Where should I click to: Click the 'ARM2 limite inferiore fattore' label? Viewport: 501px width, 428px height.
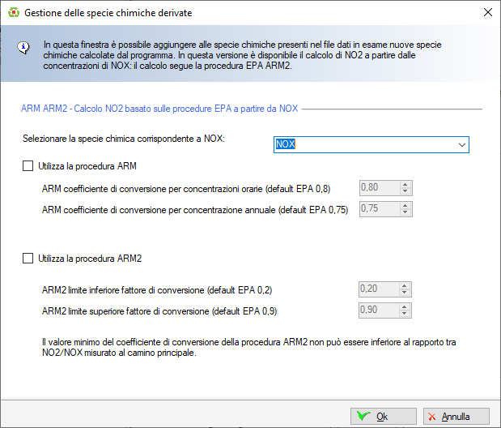(x=157, y=290)
